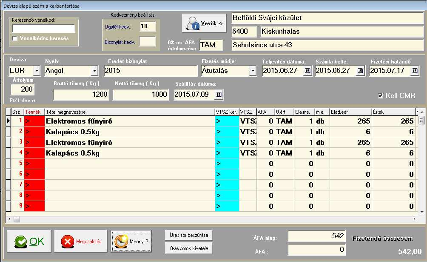Image resolution: width=427 pixels, height=262 pixels.
Task: Open VTSZ search in row 1 cyan cell
Action: tap(227, 121)
